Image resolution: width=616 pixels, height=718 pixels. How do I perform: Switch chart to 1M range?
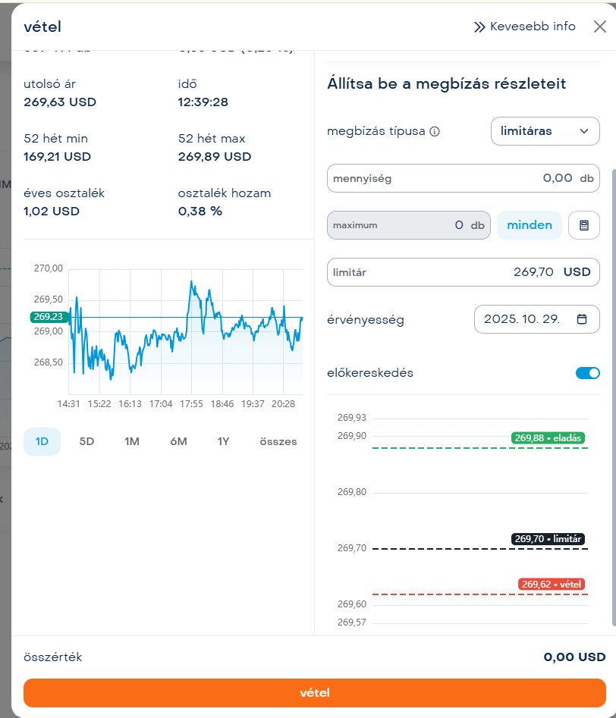(x=132, y=441)
